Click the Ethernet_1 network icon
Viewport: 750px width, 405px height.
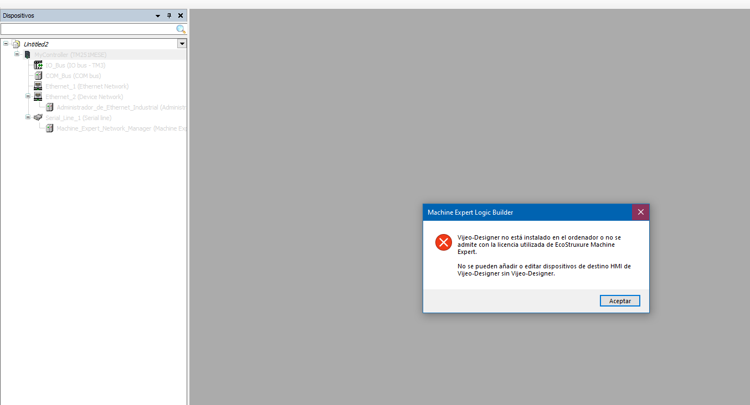point(38,86)
